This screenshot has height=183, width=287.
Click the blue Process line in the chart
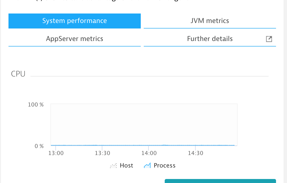(125, 145)
